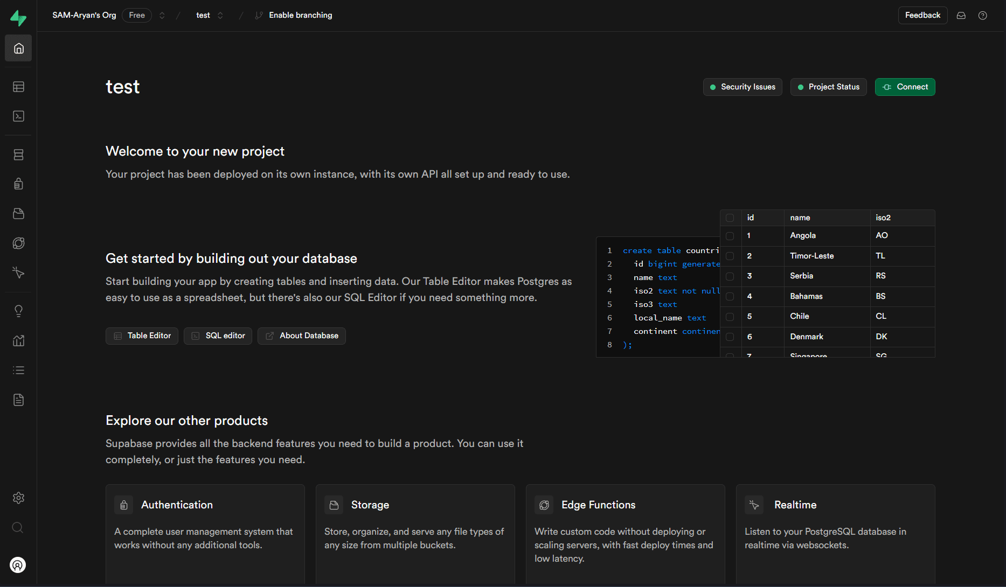Click the Authentication card lock icon
The image size is (1006, 587).
point(124,505)
